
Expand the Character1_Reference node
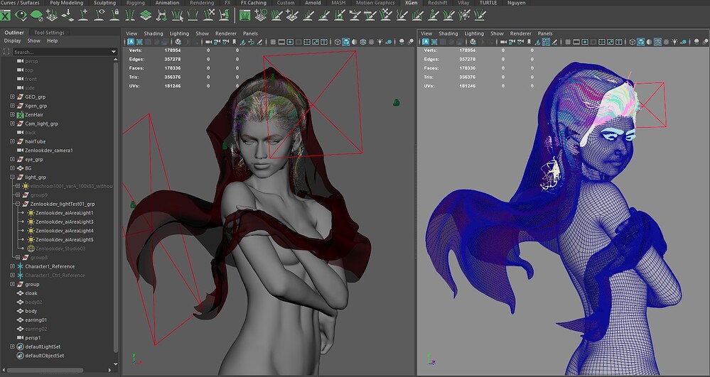[x=12, y=266]
